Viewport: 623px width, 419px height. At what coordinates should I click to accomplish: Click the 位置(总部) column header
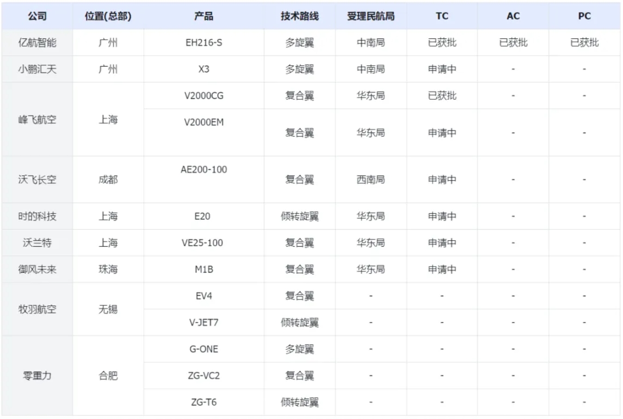click(x=108, y=16)
